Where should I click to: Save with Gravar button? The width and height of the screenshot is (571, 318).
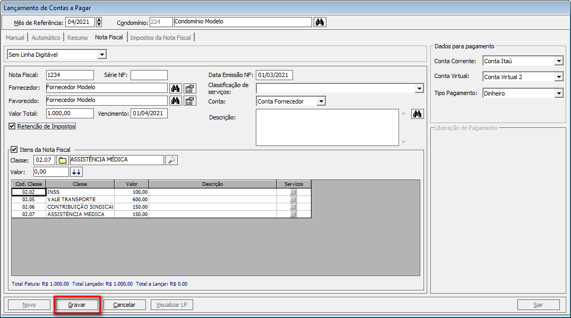click(77, 305)
